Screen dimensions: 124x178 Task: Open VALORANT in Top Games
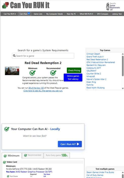pyautogui.click(x=91, y=71)
